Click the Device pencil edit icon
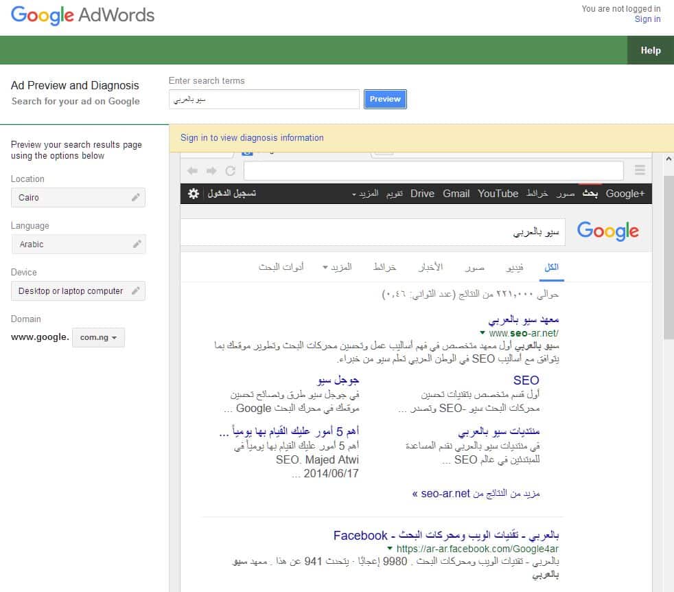This screenshot has width=674, height=592. pos(135,291)
